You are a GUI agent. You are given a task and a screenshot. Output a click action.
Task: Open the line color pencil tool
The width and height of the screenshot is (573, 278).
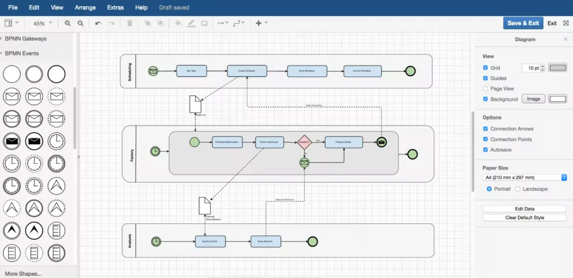pyautogui.click(x=191, y=23)
